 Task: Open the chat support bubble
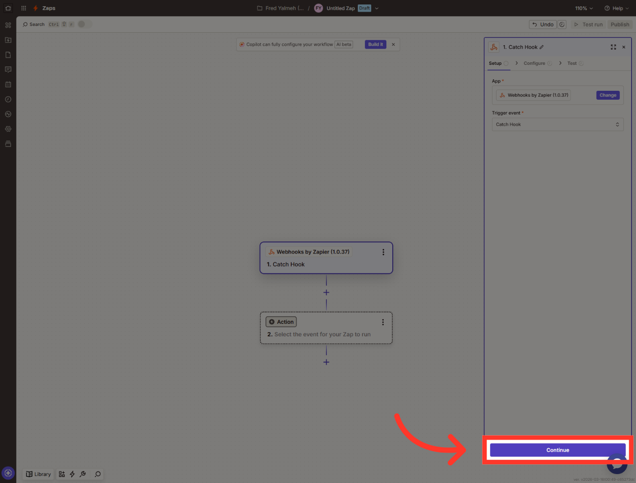coord(617,465)
